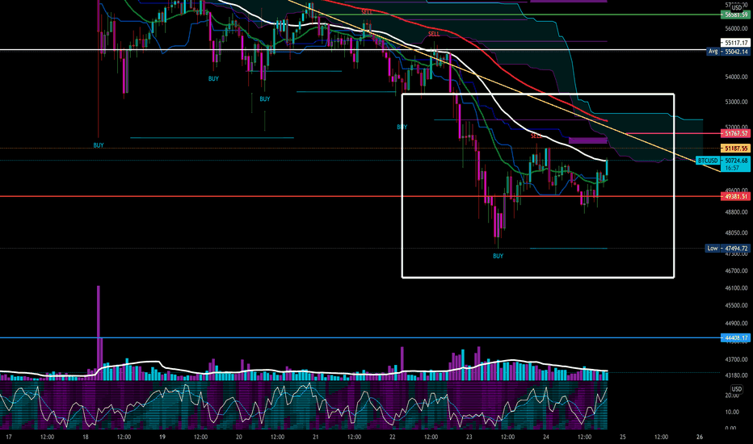Click the 45500.00 price scale value
The height and width of the screenshot is (444, 753).
pyautogui.click(x=737, y=305)
